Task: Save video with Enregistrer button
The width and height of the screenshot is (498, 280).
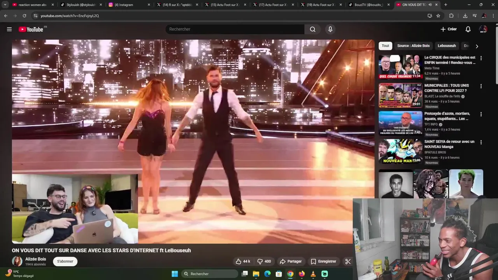Action: pyautogui.click(x=323, y=261)
